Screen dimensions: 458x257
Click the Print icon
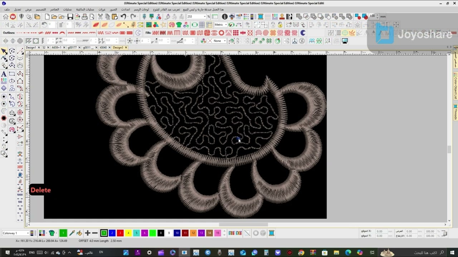tap(85, 17)
